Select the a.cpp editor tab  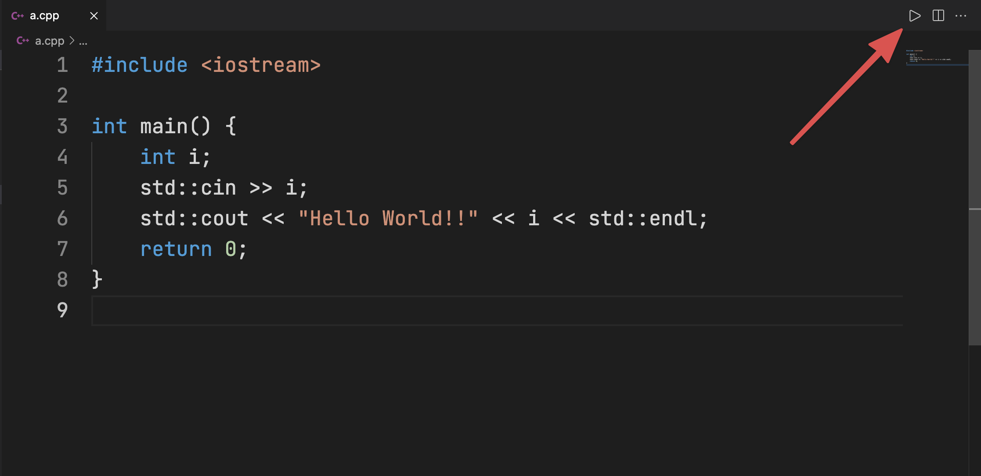point(44,16)
